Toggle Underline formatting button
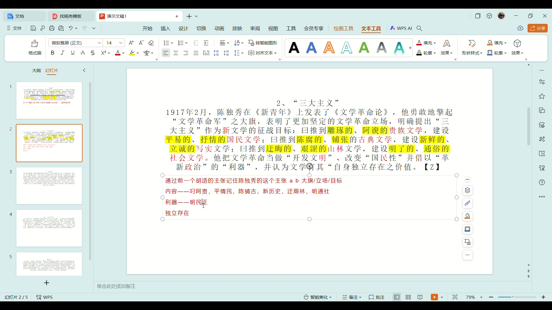Viewport: 552px width, 310px height. pyautogui.click(x=72, y=53)
